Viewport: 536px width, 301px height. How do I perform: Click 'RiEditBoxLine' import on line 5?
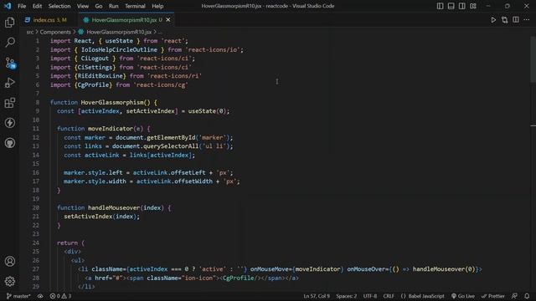[100, 76]
